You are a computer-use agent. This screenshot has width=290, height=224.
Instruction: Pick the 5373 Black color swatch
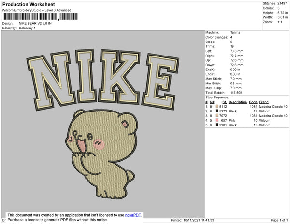[x=217, y=111]
